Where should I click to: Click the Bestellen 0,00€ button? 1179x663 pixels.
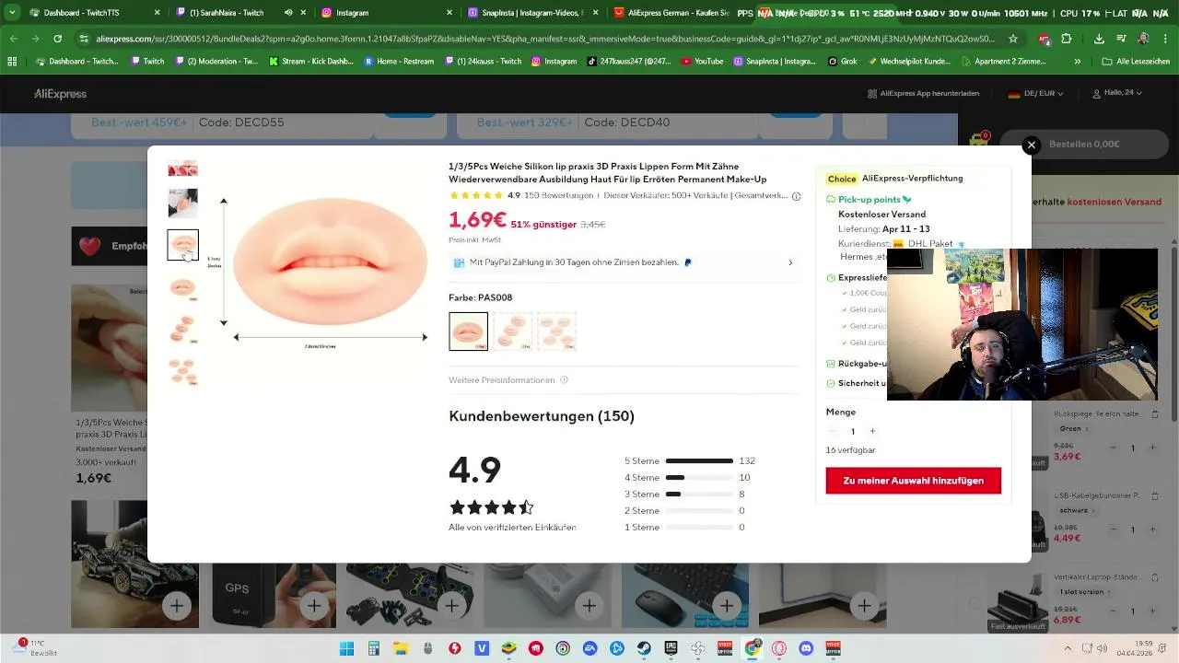pos(1083,145)
